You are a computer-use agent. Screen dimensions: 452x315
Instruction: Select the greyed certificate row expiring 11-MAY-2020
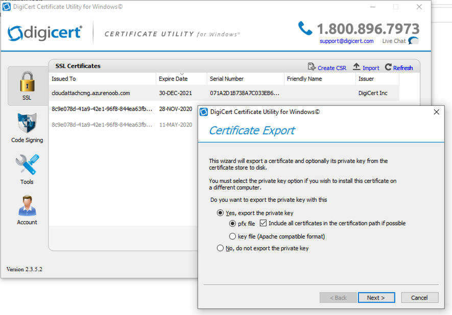point(124,125)
